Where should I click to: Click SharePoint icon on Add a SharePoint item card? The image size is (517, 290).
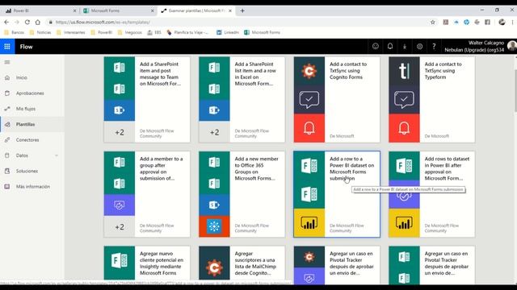120,110
